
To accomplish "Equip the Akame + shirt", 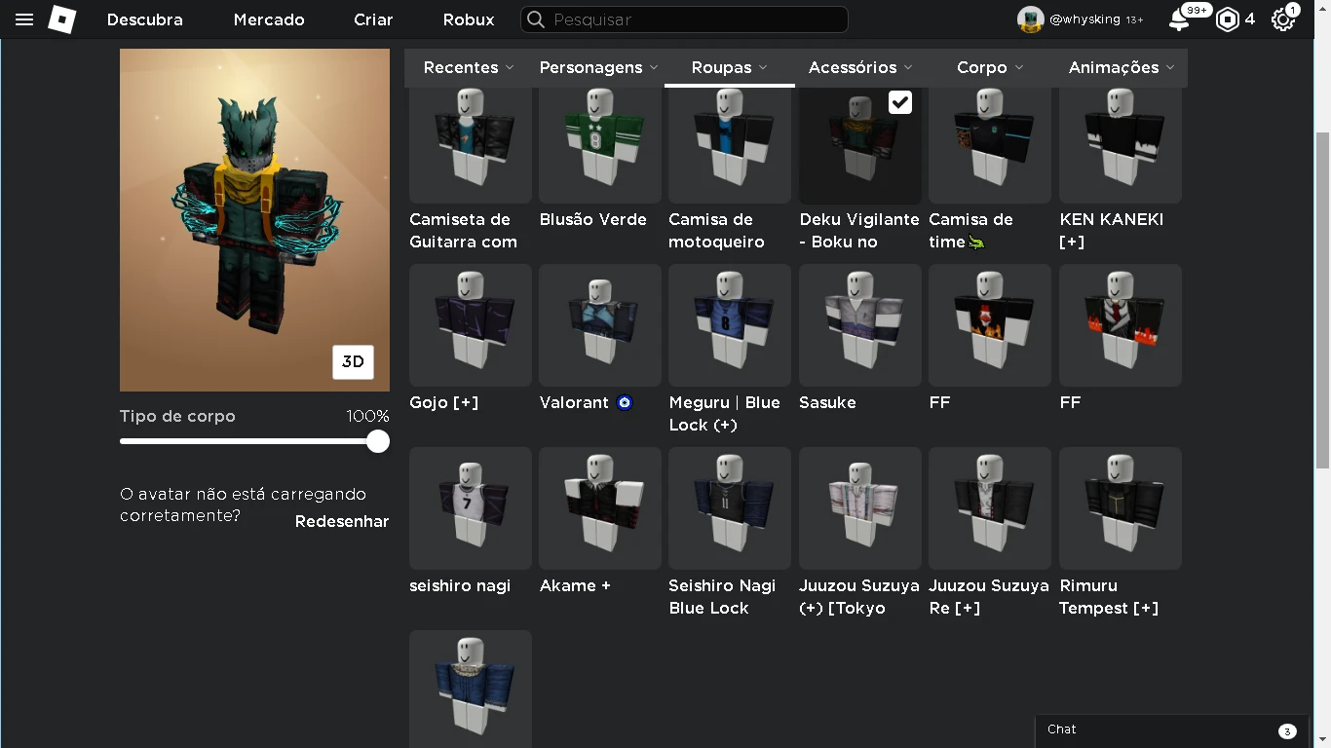I will click(600, 508).
